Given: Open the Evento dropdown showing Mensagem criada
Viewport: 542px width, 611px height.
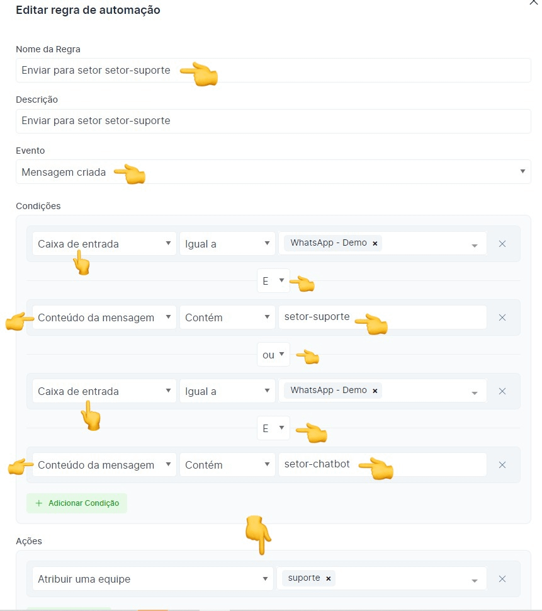Looking at the screenshot, I should coord(273,172).
